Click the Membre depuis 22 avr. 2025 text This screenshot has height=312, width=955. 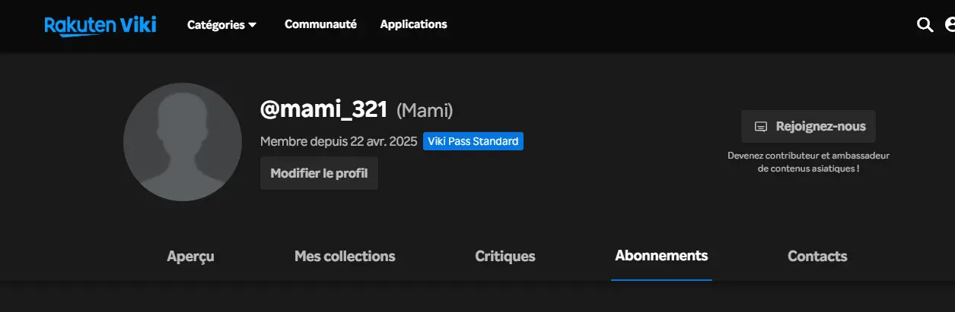pos(339,141)
